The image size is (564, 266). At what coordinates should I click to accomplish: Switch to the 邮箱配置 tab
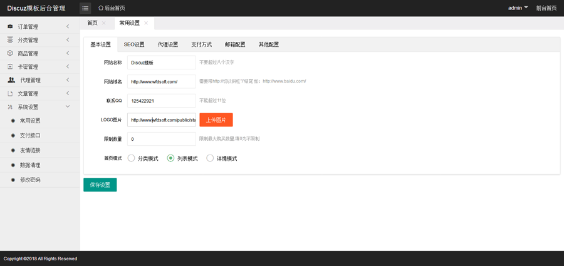235,44
